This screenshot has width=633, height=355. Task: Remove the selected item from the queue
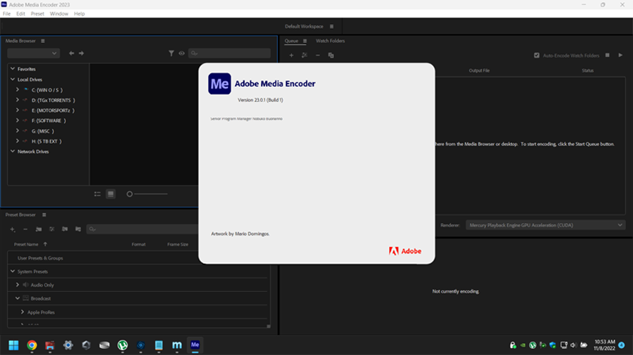click(x=318, y=55)
